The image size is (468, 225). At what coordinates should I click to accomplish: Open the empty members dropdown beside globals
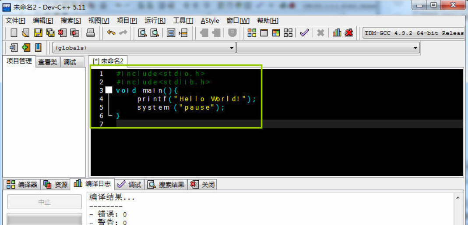click(328, 47)
